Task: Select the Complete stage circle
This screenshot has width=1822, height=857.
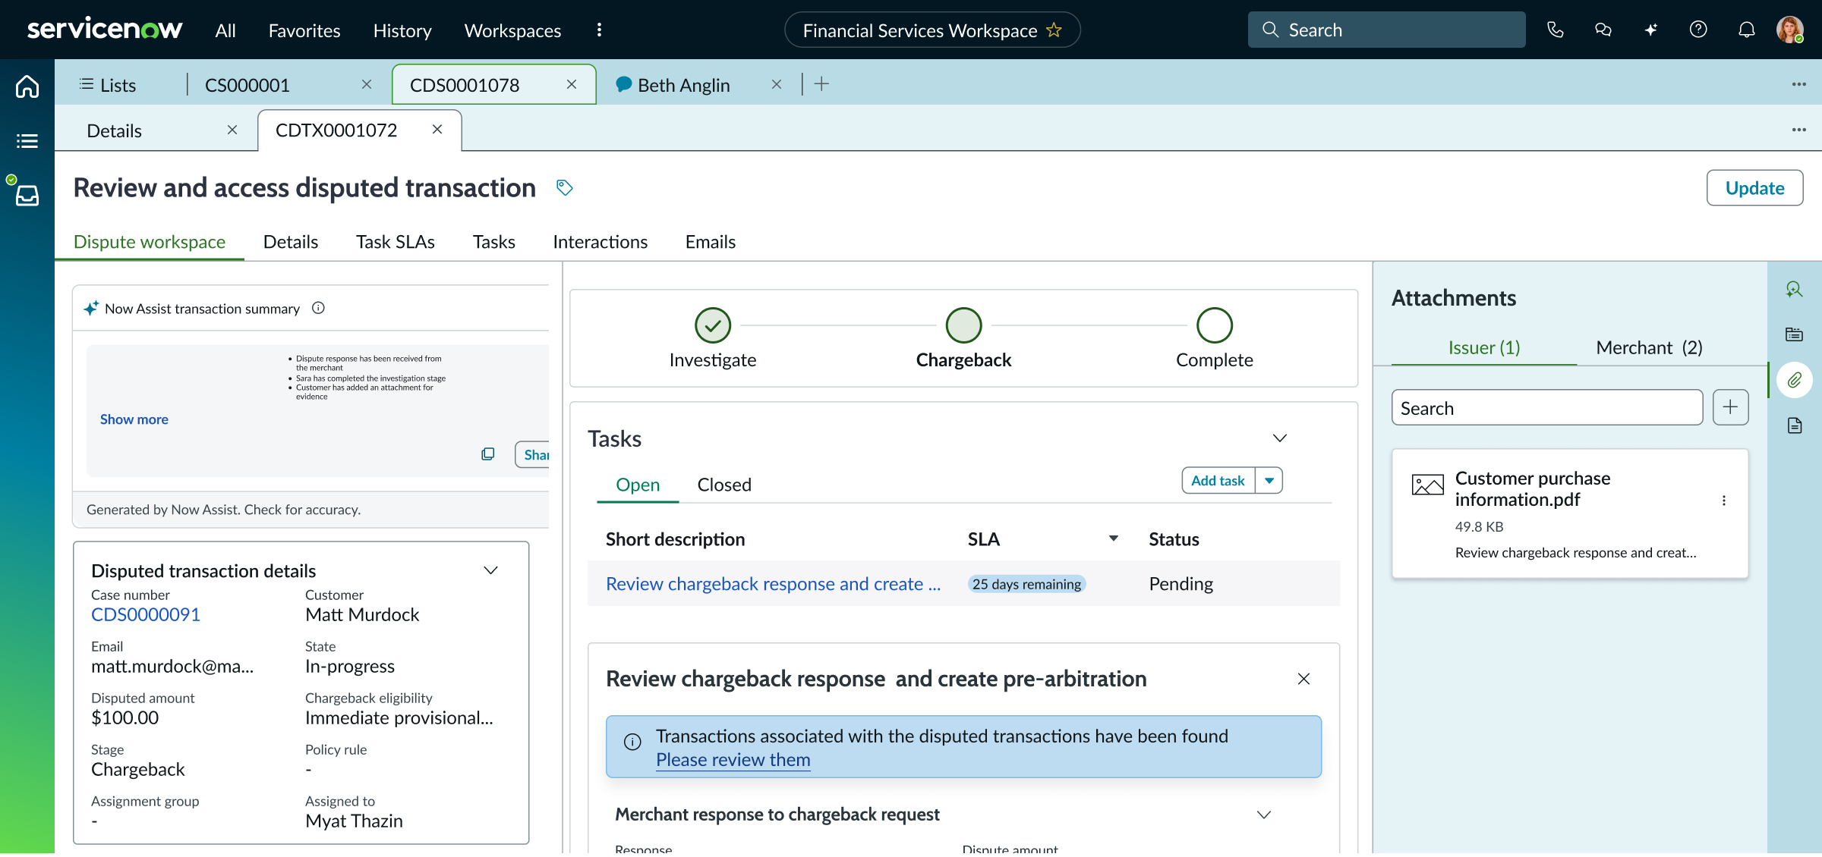Action: [x=1214, y=325]
